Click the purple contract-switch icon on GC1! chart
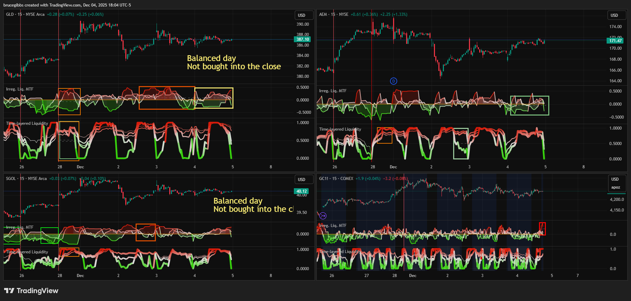Screen dimensions: 631x301 click(x=323, y=216)
